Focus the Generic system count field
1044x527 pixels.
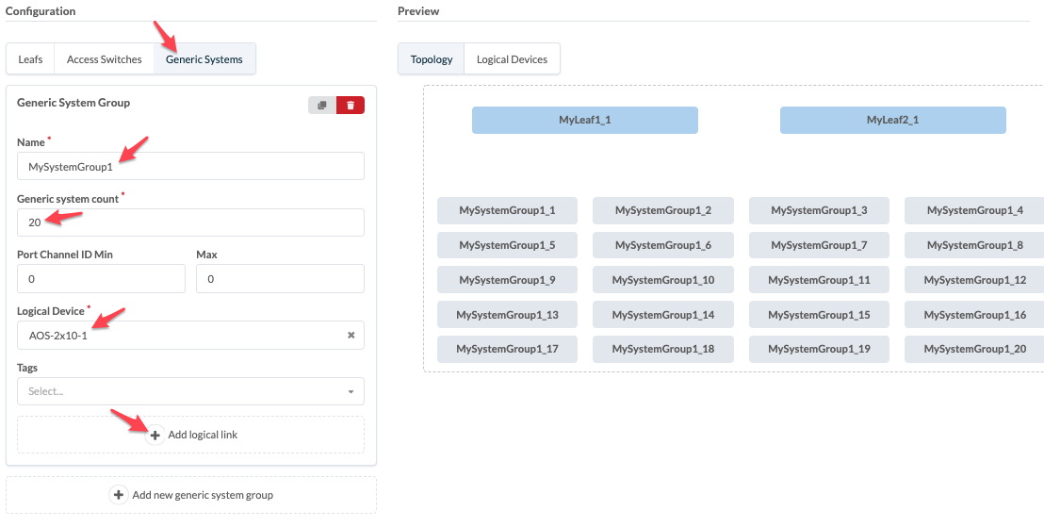tap(190, 222)
